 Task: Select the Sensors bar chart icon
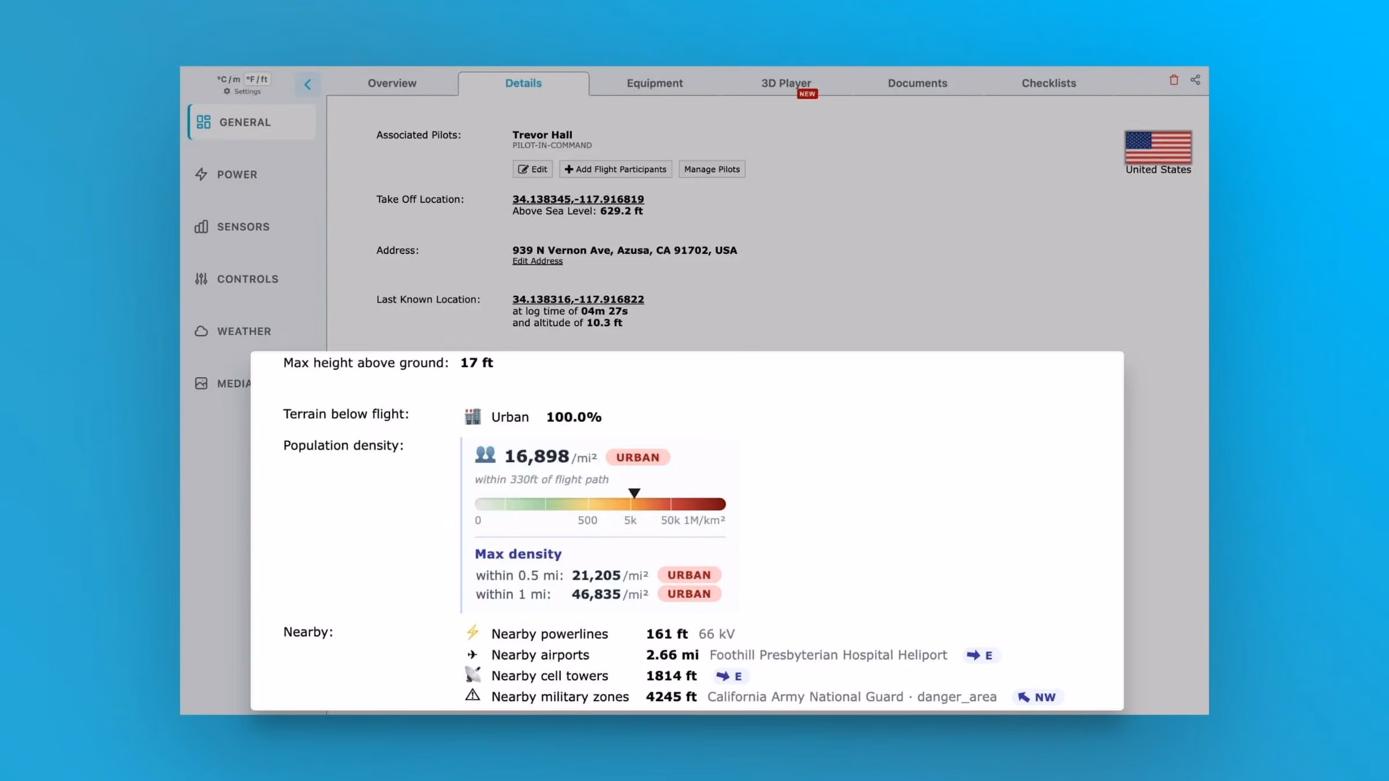tap(201, 227)
